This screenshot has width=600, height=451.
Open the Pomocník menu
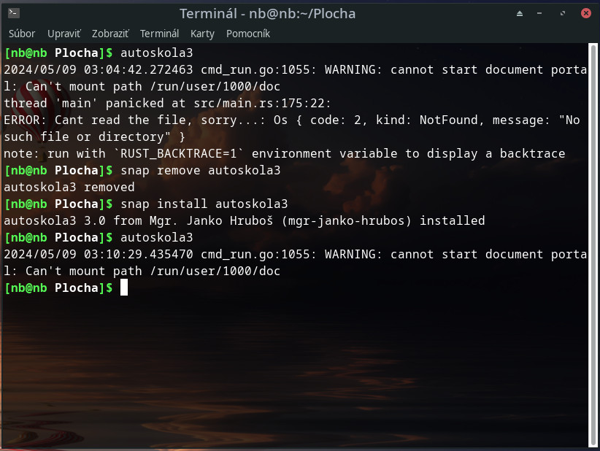click(x=248, y=34)
